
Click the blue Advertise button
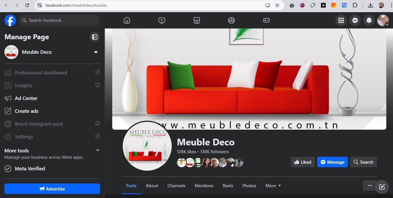tap(52, 189)
